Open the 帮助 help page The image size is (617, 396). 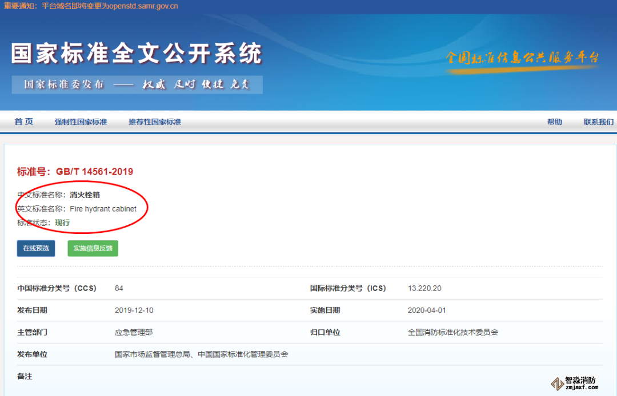[x=554, y=122]
